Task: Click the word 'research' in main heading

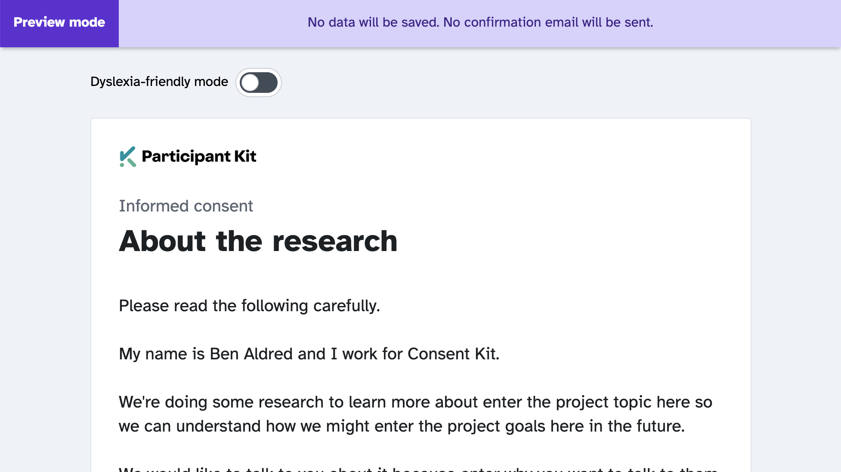Action: click(335, 241)
